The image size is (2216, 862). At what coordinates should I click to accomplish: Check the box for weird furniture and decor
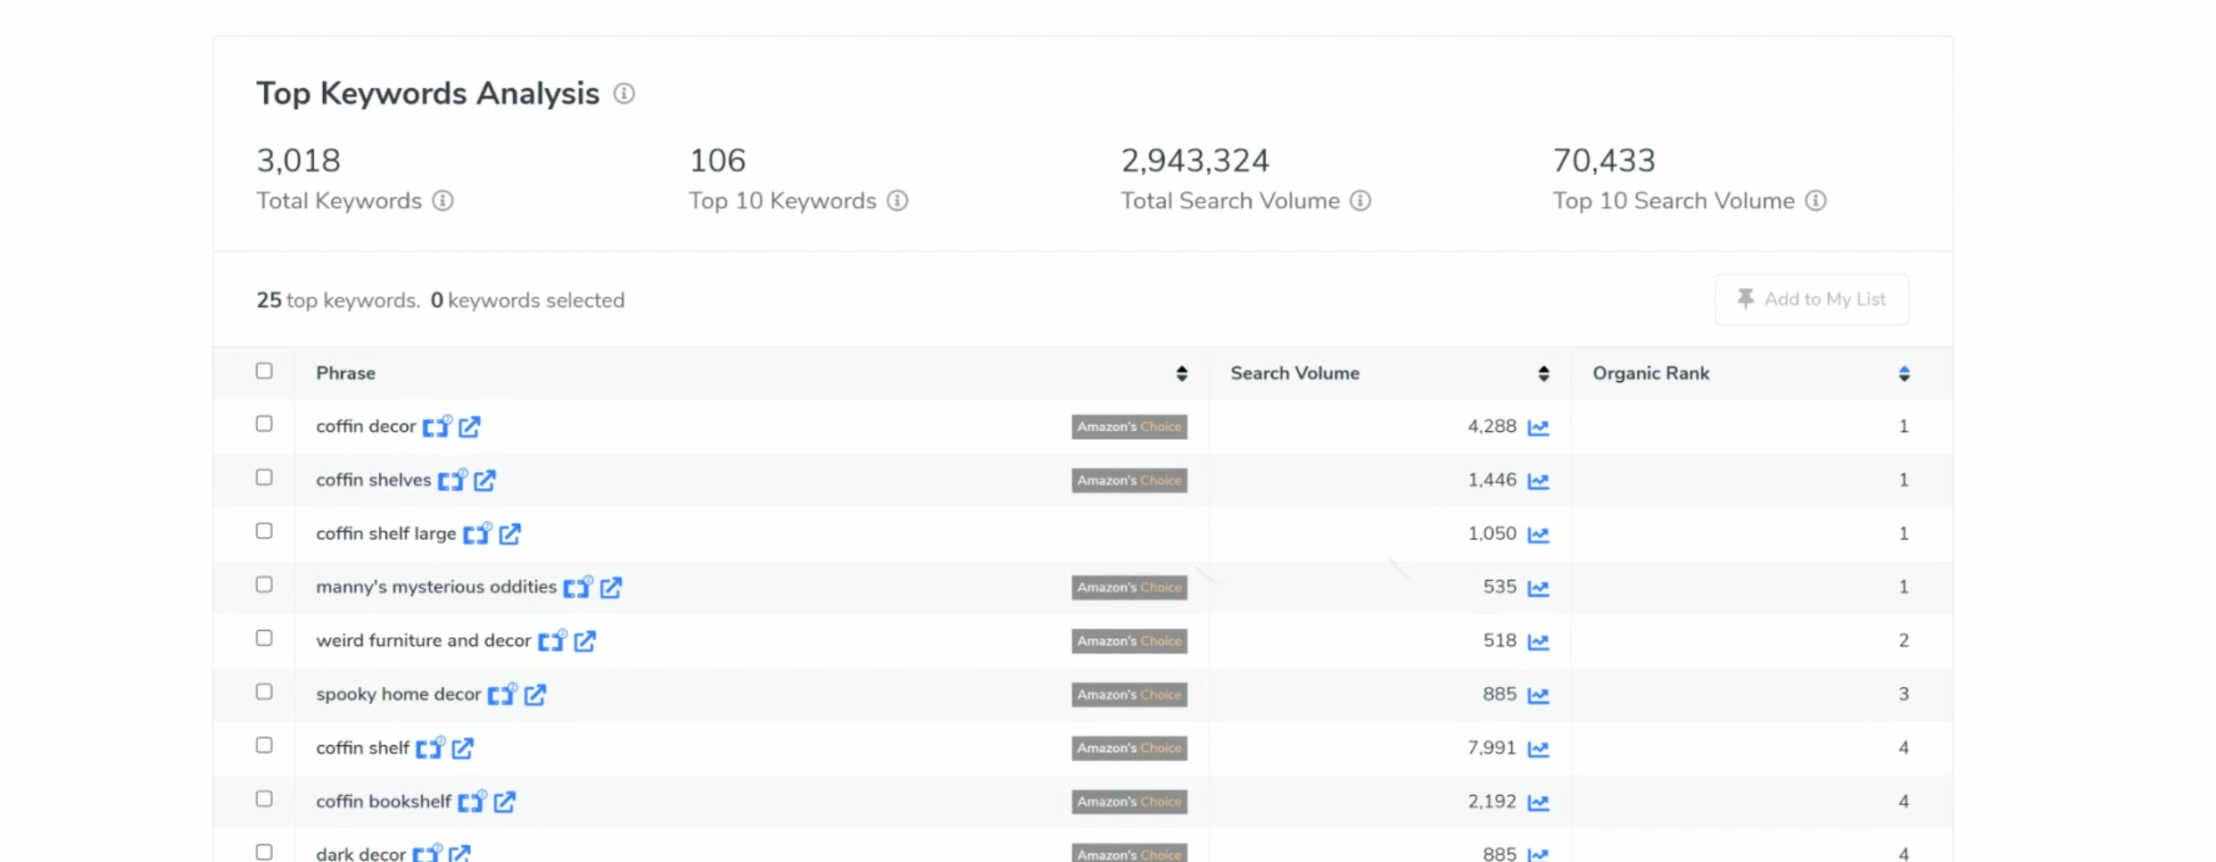click(x=264, y=638)
